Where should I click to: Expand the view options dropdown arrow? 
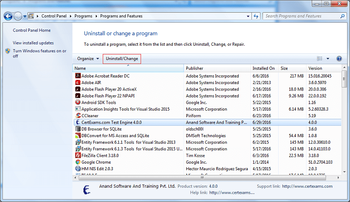(328, 58)
